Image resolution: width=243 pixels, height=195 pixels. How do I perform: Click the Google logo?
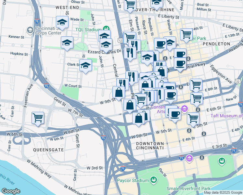(11, 191)
